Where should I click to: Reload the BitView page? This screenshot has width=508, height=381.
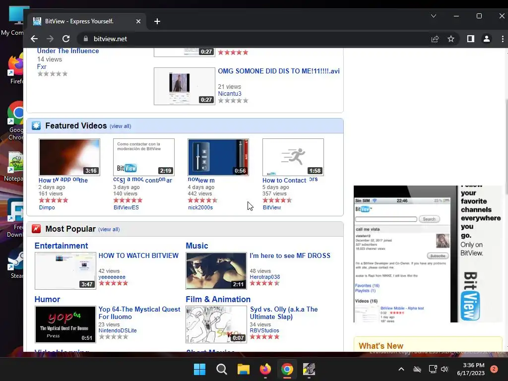click(66, 39)
